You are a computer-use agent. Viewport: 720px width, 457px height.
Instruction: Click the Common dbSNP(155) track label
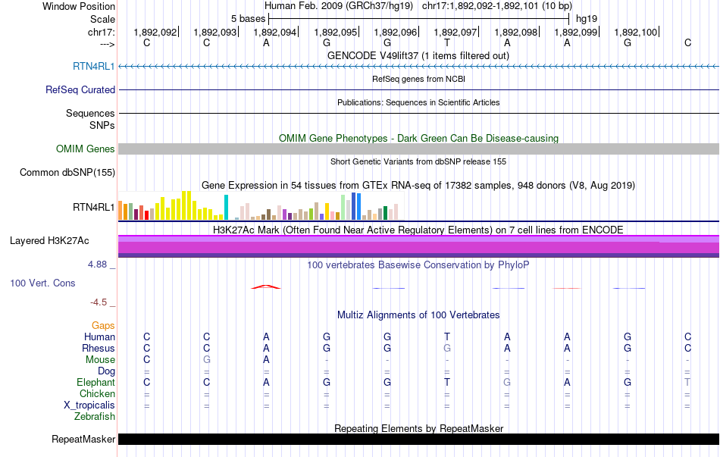pyautogui.click(x=67, y=173)
